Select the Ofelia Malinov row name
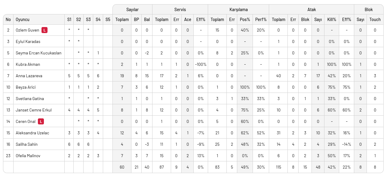The width and height of the screenshot is (387, 177). tap(28, 156)
